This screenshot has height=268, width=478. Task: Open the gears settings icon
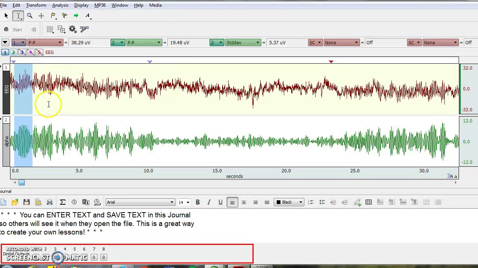coord(73,29)
